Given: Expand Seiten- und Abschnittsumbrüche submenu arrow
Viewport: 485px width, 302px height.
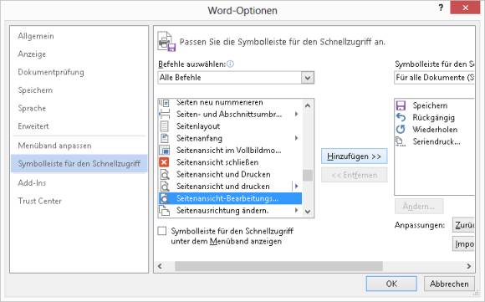Looking at the screenshot, I should click(x=296, y=114).
